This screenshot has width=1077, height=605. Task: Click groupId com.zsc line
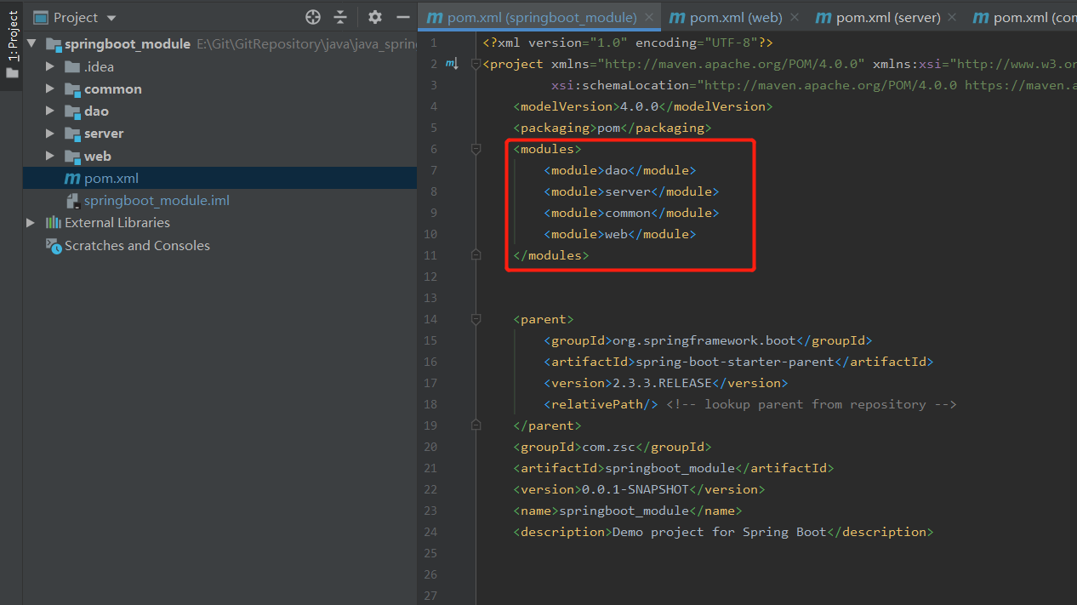click(612, 447)
